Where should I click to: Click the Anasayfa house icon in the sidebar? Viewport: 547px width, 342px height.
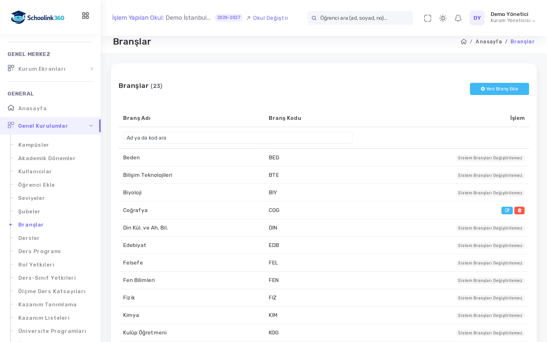(x=11, y=108)
